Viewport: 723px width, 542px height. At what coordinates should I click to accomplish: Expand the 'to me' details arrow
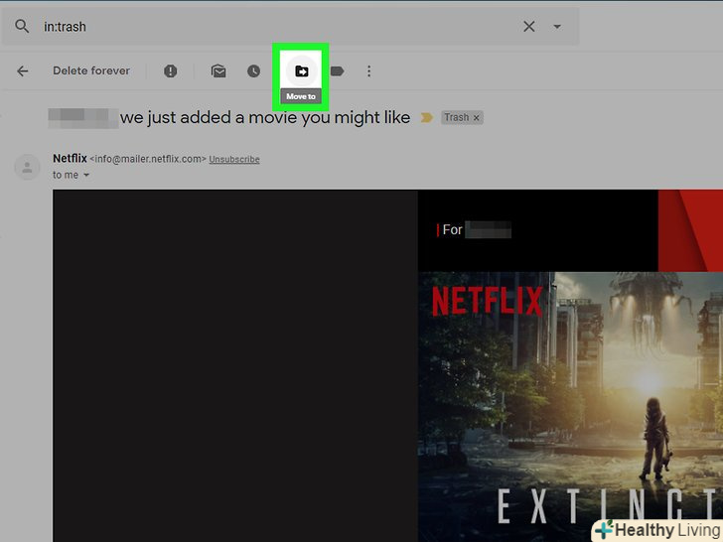pyautogui.click(x=86, y=175)
